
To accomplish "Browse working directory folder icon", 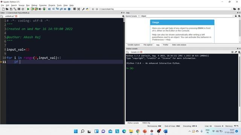I will [x=235, y=9].
